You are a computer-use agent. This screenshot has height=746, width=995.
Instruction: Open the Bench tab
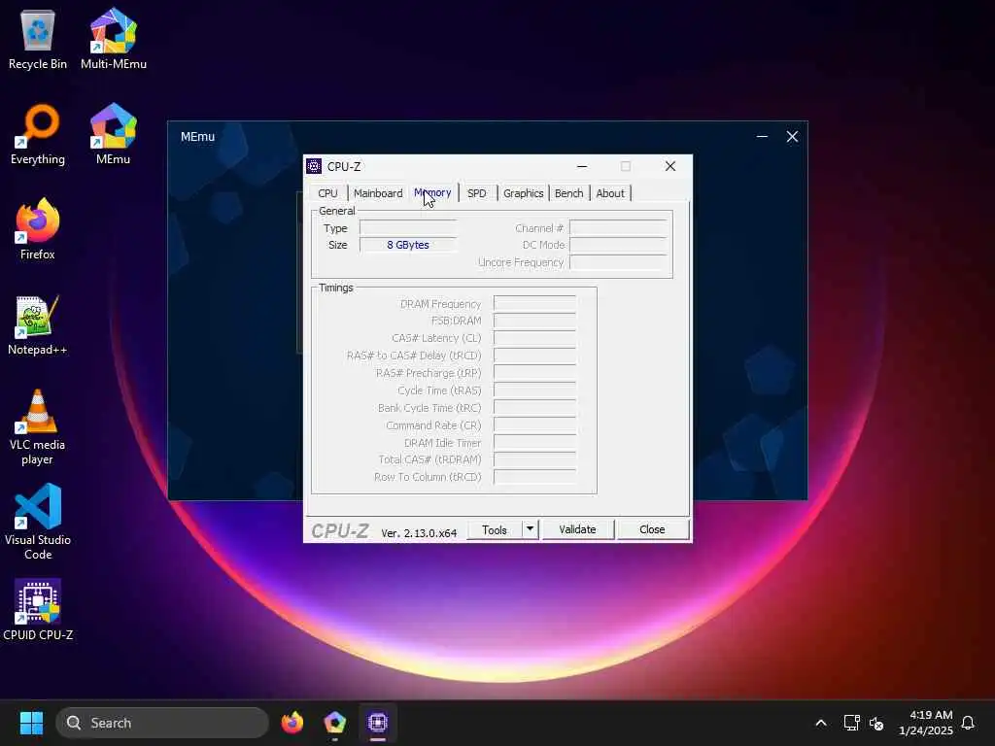pos(568,193)
